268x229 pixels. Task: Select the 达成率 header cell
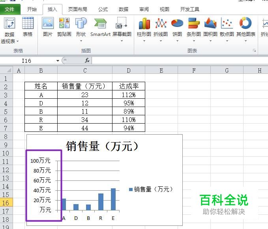(129, 86)
